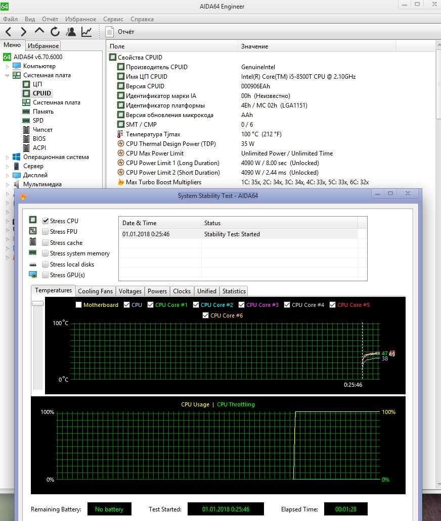The image size is (441, 521).
Task: Click the Операционная система Windows logo icon
Action: point(17,157)
